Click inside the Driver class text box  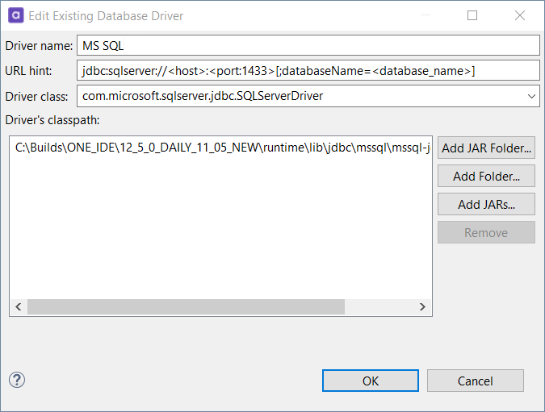pyautogui.click(x=299, y=97)
